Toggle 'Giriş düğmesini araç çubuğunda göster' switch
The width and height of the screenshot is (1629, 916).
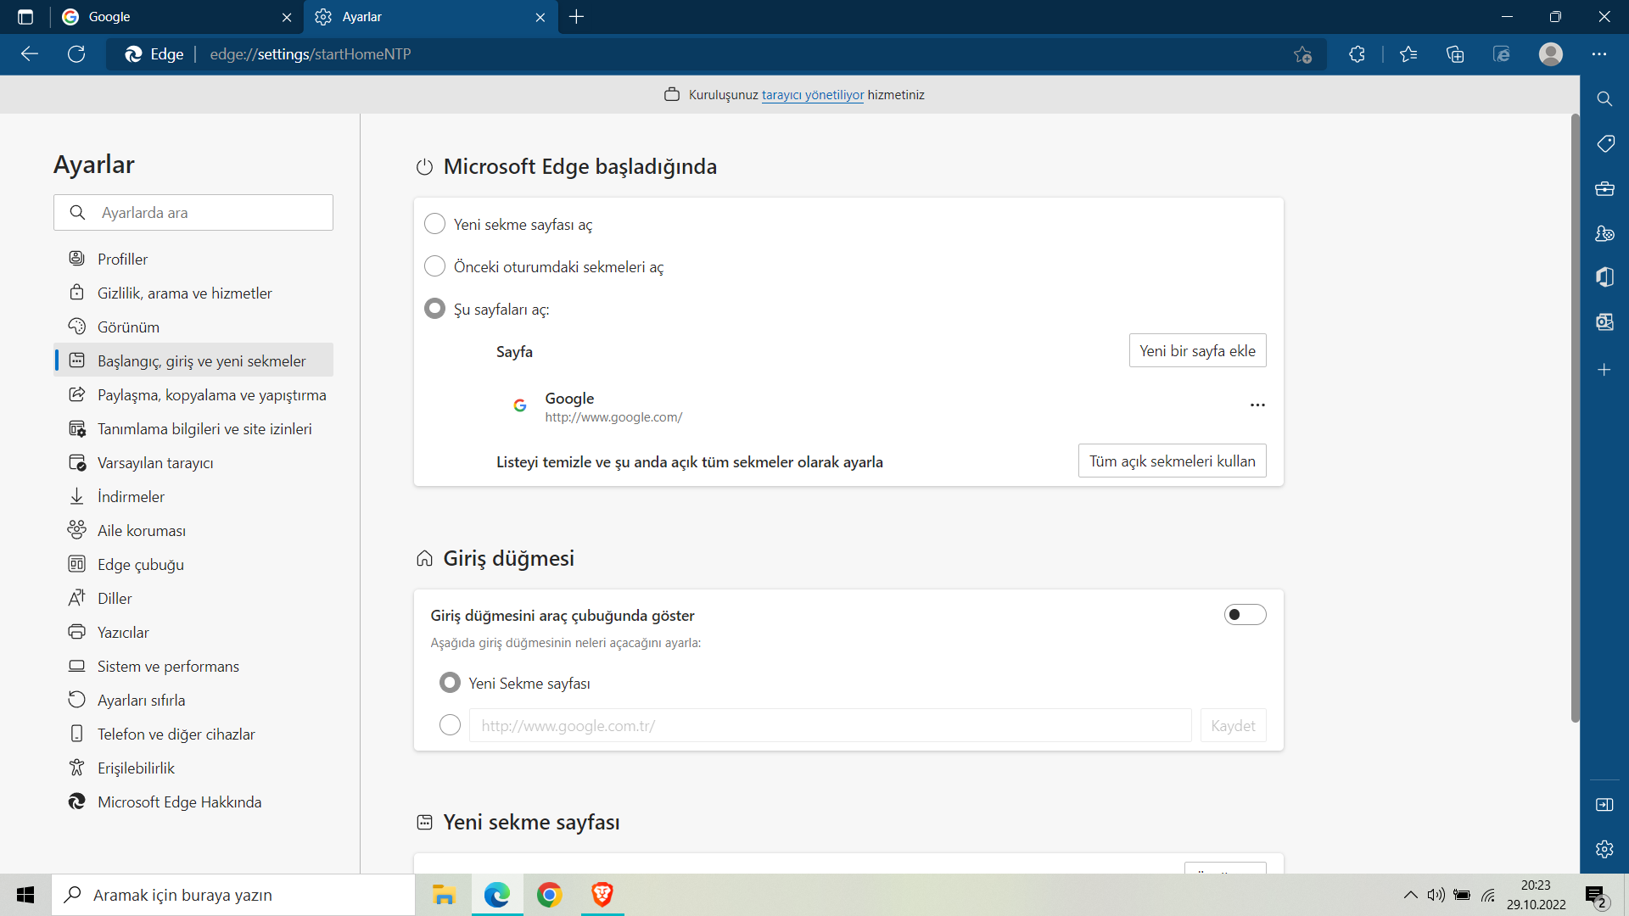(1245, 615)
